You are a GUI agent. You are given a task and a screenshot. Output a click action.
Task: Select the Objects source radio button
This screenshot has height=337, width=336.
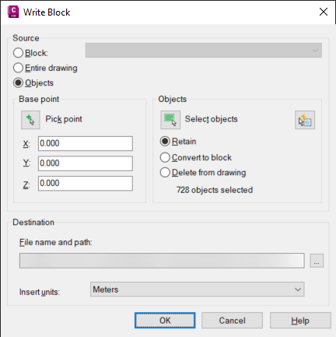[x=18, y=83]
